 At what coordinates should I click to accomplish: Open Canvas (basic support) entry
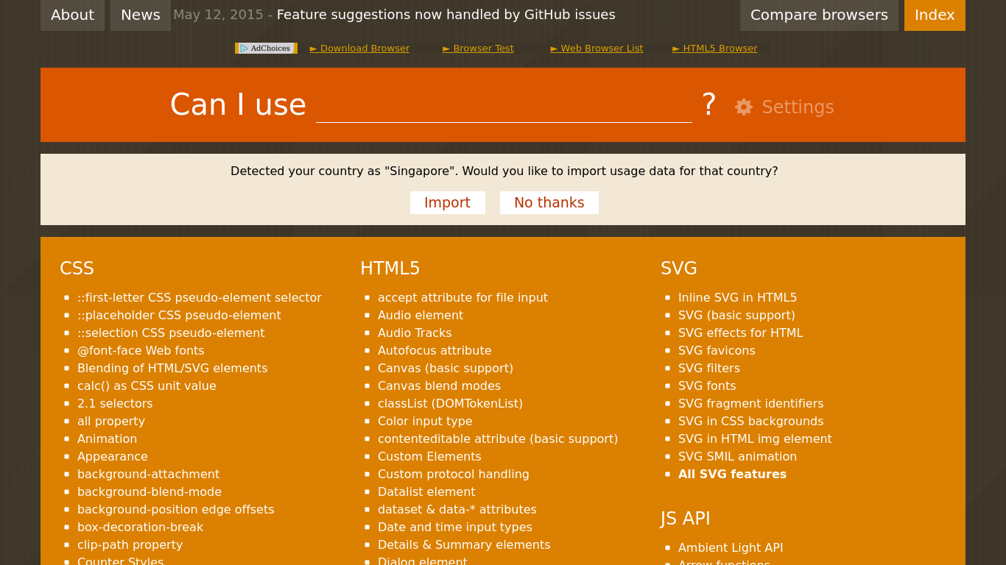pyautogui.click(x=446, y=369)
